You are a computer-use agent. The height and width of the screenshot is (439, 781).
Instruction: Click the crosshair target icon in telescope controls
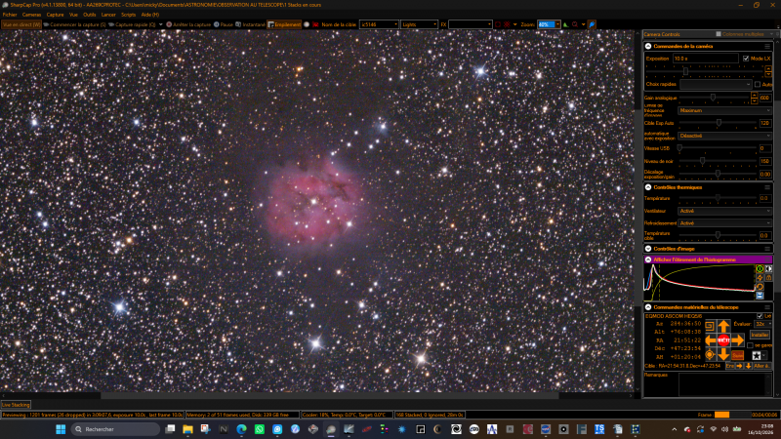coord(710,354)
